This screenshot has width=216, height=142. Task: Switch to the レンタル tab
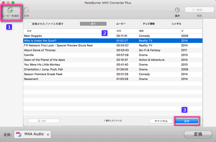point(176,24)
